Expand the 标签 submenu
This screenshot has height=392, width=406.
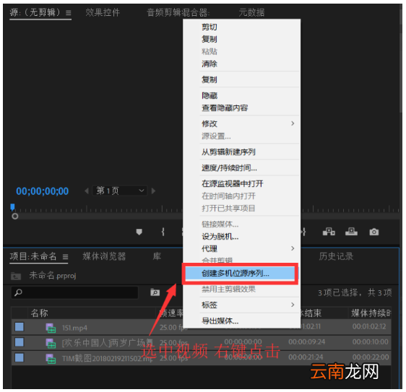(293, 305)
